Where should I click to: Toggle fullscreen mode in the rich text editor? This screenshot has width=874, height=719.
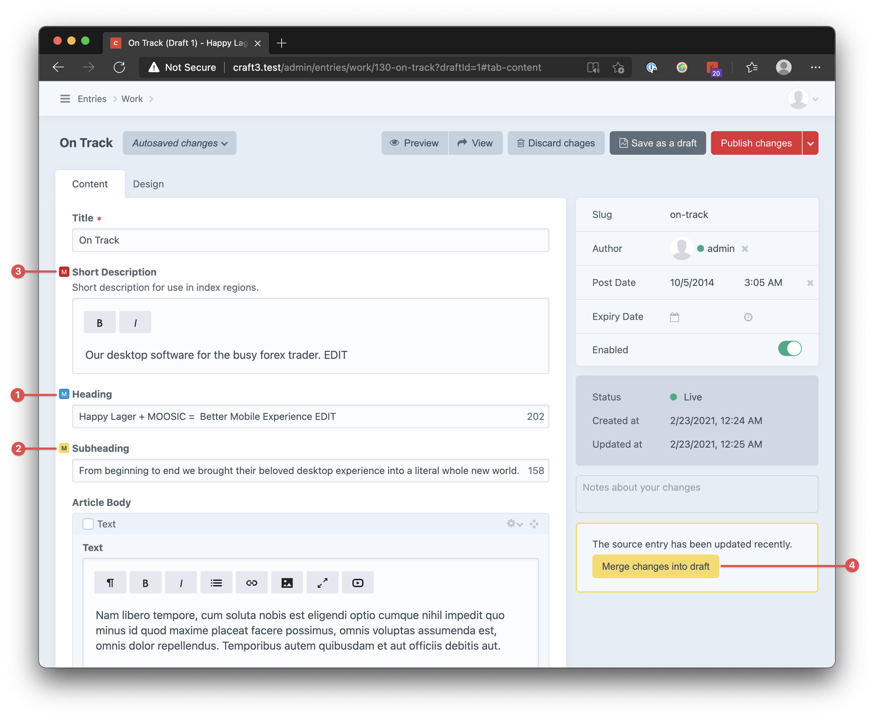[322, 583]
